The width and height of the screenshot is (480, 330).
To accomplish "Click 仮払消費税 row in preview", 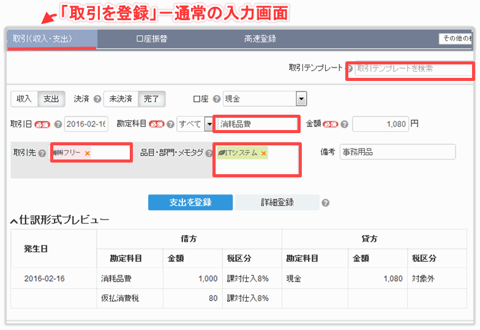I will (x=120, y=298).
